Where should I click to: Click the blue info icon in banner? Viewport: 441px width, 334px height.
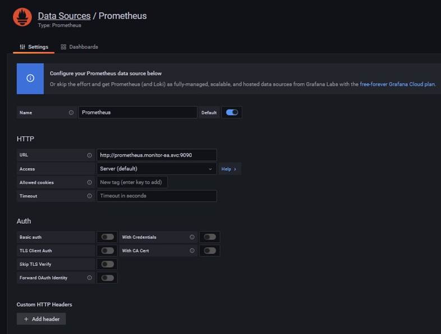click(30, 78)
